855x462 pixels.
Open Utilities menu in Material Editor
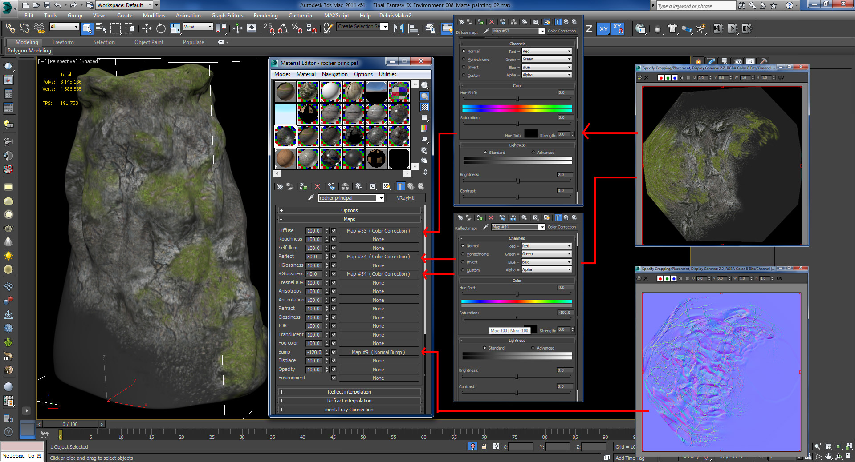(387, 74)
